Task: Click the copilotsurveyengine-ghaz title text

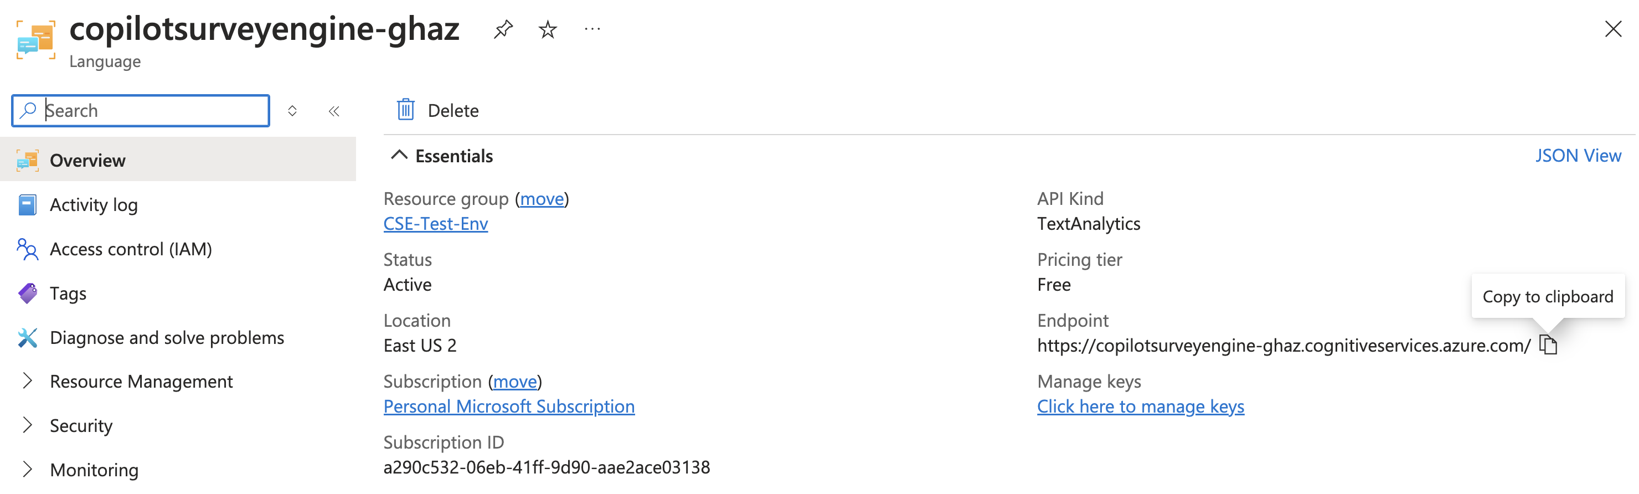Action: 264,29
